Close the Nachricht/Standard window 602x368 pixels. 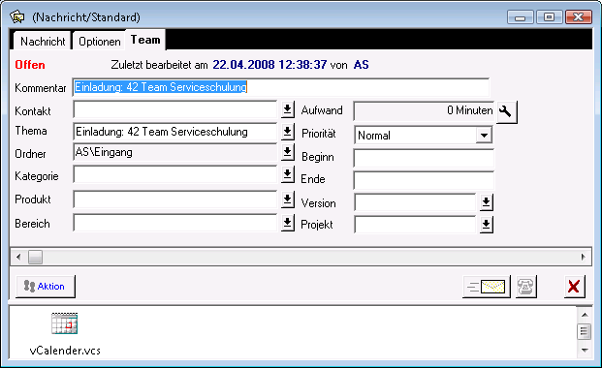pyautogui.click(x=578, y=17)
